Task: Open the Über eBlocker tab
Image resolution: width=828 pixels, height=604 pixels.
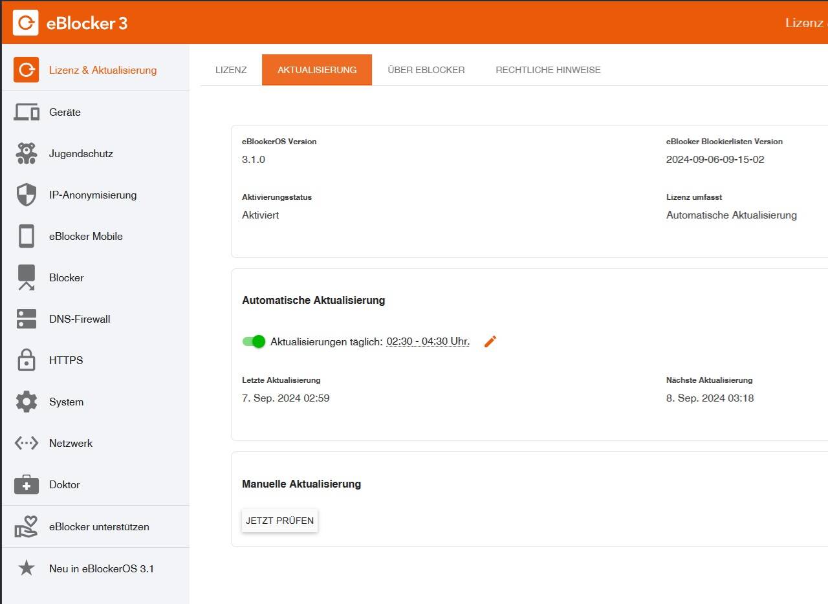Action: click(x=426, y=70)
